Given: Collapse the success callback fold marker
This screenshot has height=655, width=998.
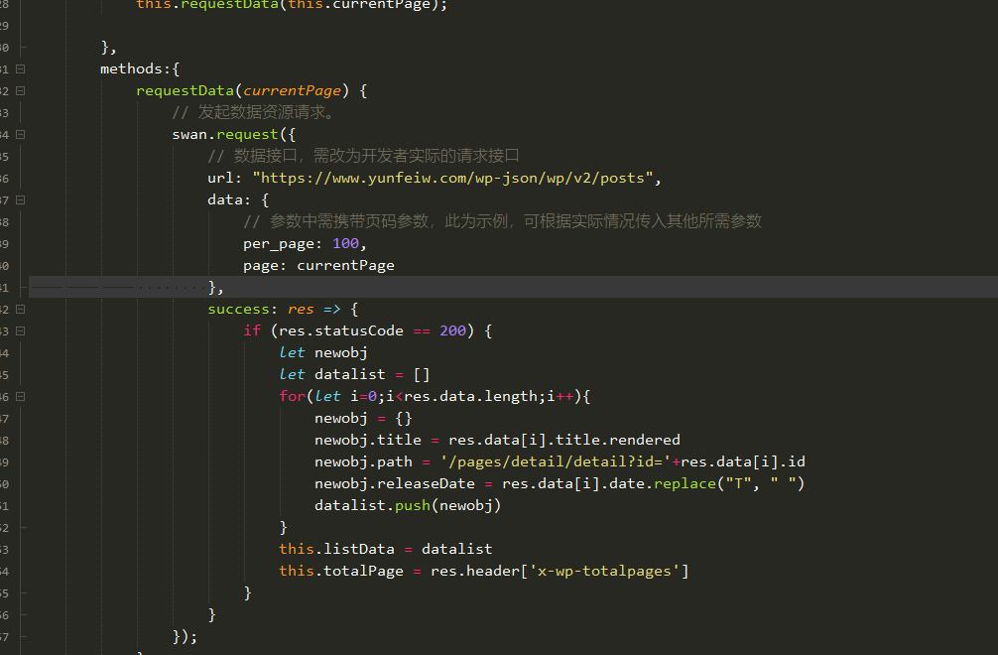Looking at the screenshot, I should coord(21,310).
